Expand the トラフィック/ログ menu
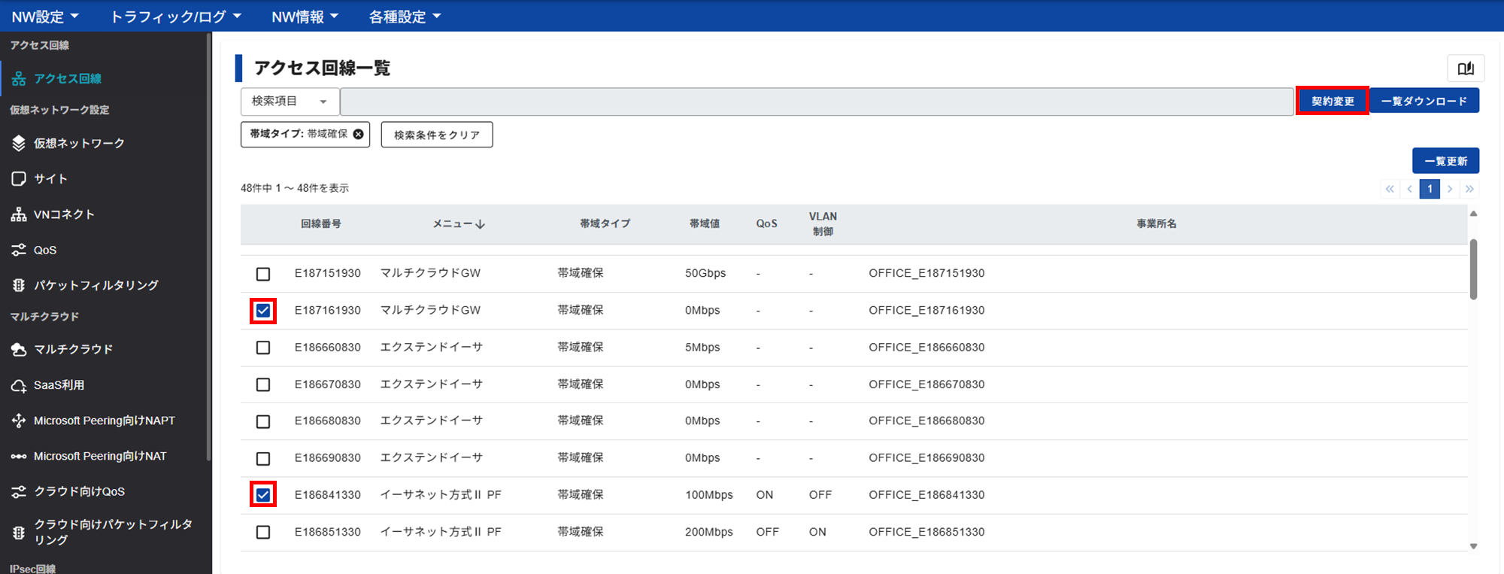Screen dimensions: 1504x574 tap(175, 17)
